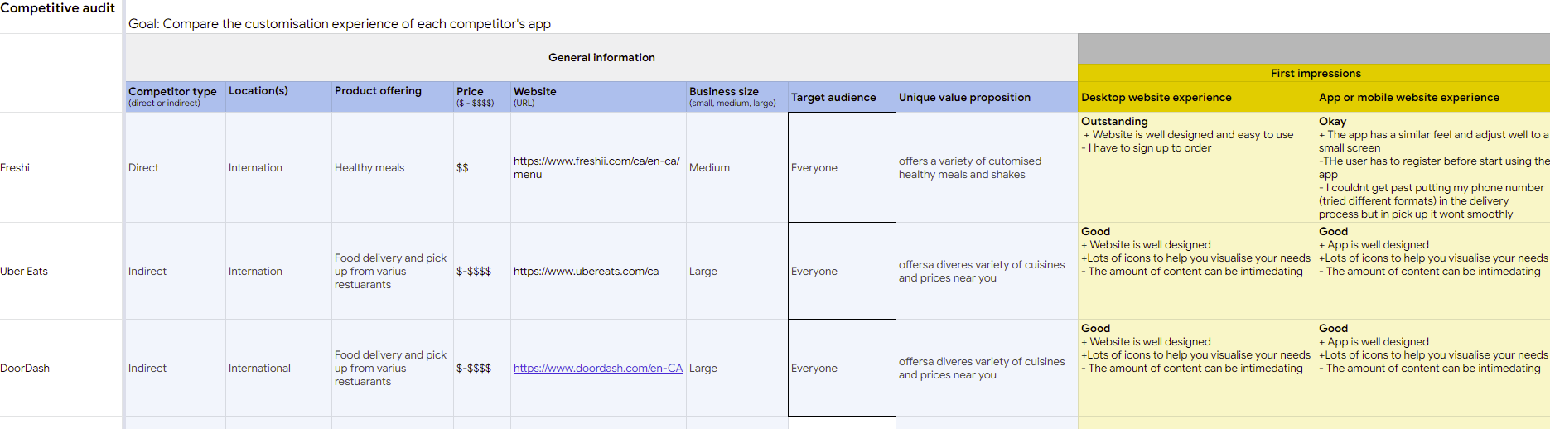Viewport: 1550px width, 429px height.
Task: Select DoorDash 'International' location cell
Action: pyautogui.click(x=278, y=368)
